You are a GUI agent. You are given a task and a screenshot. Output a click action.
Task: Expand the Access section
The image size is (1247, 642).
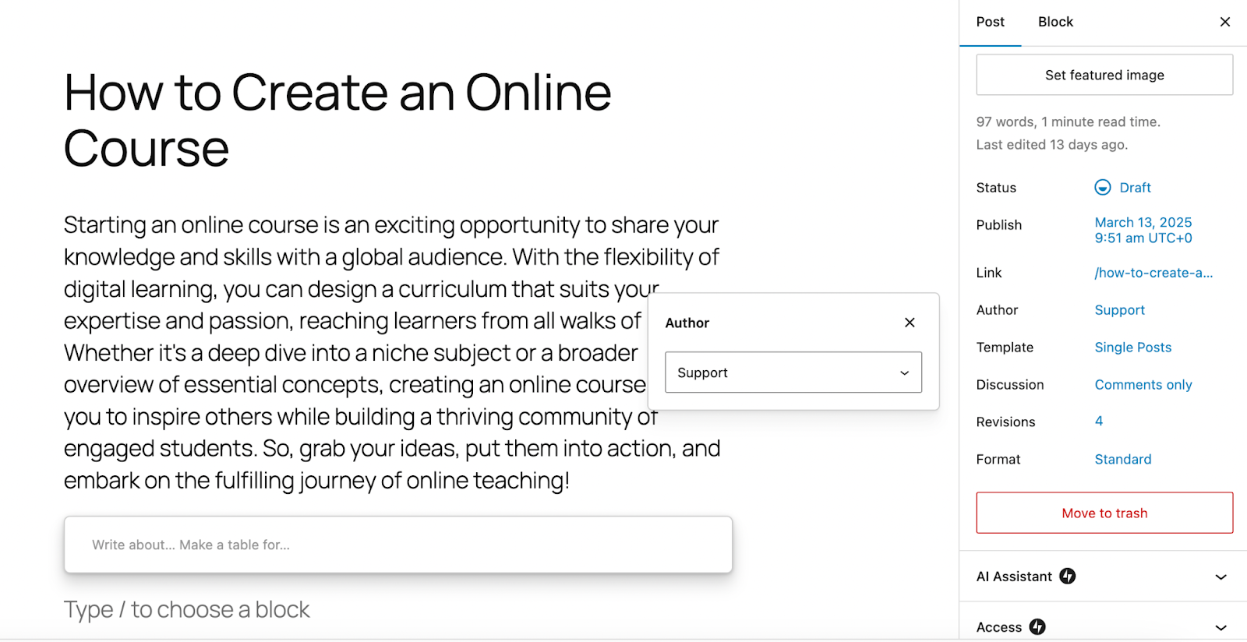(x=1219, y=626)
